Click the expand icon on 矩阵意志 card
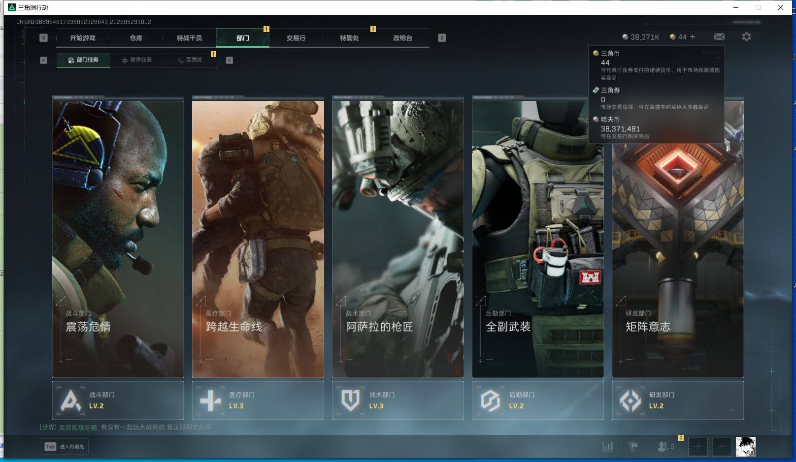The height and width of the screenshot is (462, 796). pyautogui.click(x=621, y=300)
